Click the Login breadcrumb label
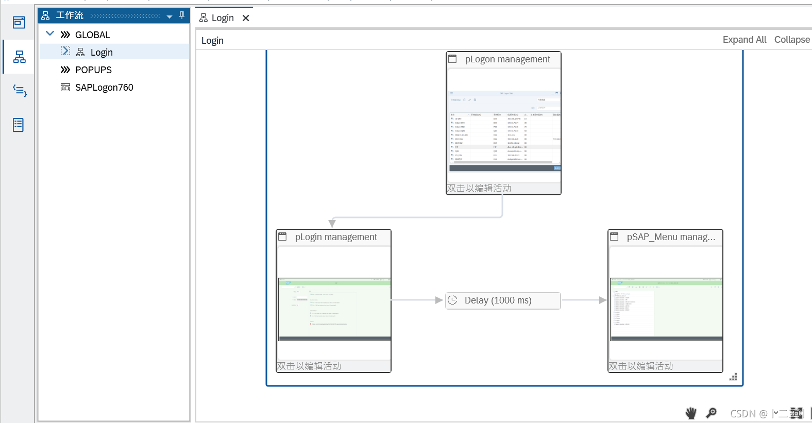Viewport: 812px width, 423px height. (212, 41)
